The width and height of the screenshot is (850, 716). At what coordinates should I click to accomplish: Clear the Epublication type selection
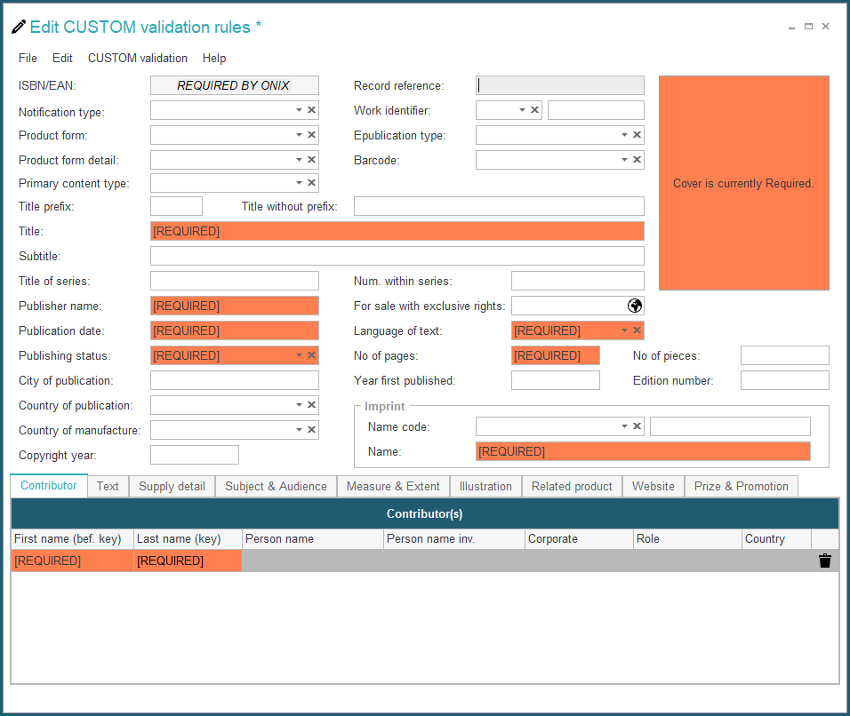click(x=637, y=135)
